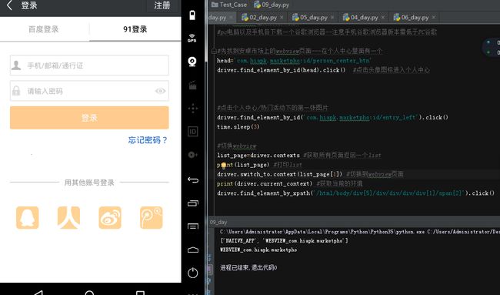This screenshot has height=295, width=500.
Task: Close the 02_day.py tab
Action: (282, 17)
